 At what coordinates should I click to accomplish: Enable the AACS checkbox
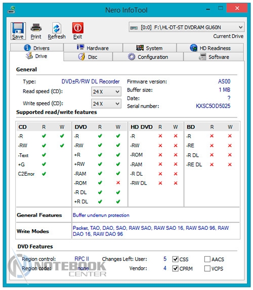tap(207, 259)
